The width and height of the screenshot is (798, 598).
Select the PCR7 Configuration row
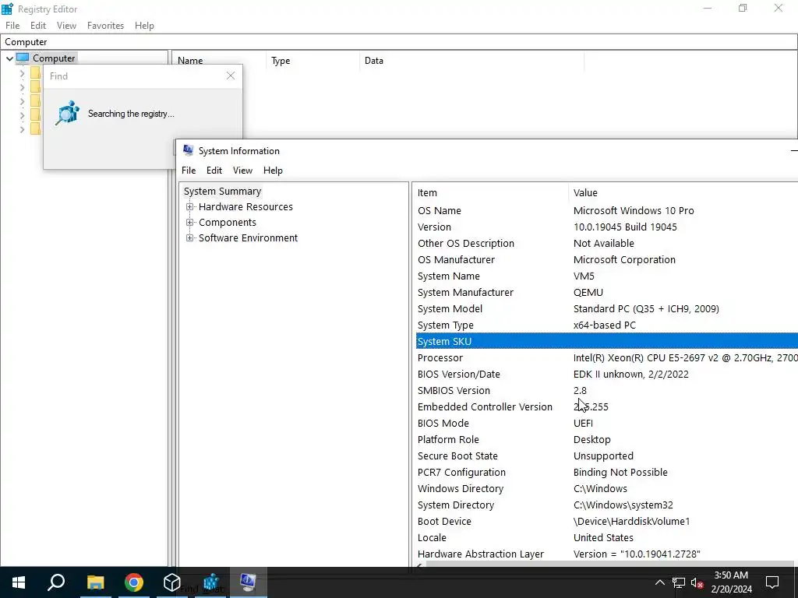606,472
